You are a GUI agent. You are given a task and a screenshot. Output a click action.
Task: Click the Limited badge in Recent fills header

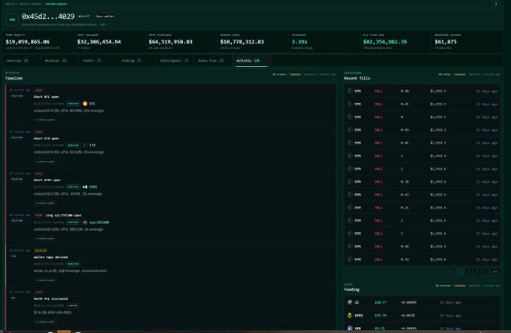(x=460, y=74)
